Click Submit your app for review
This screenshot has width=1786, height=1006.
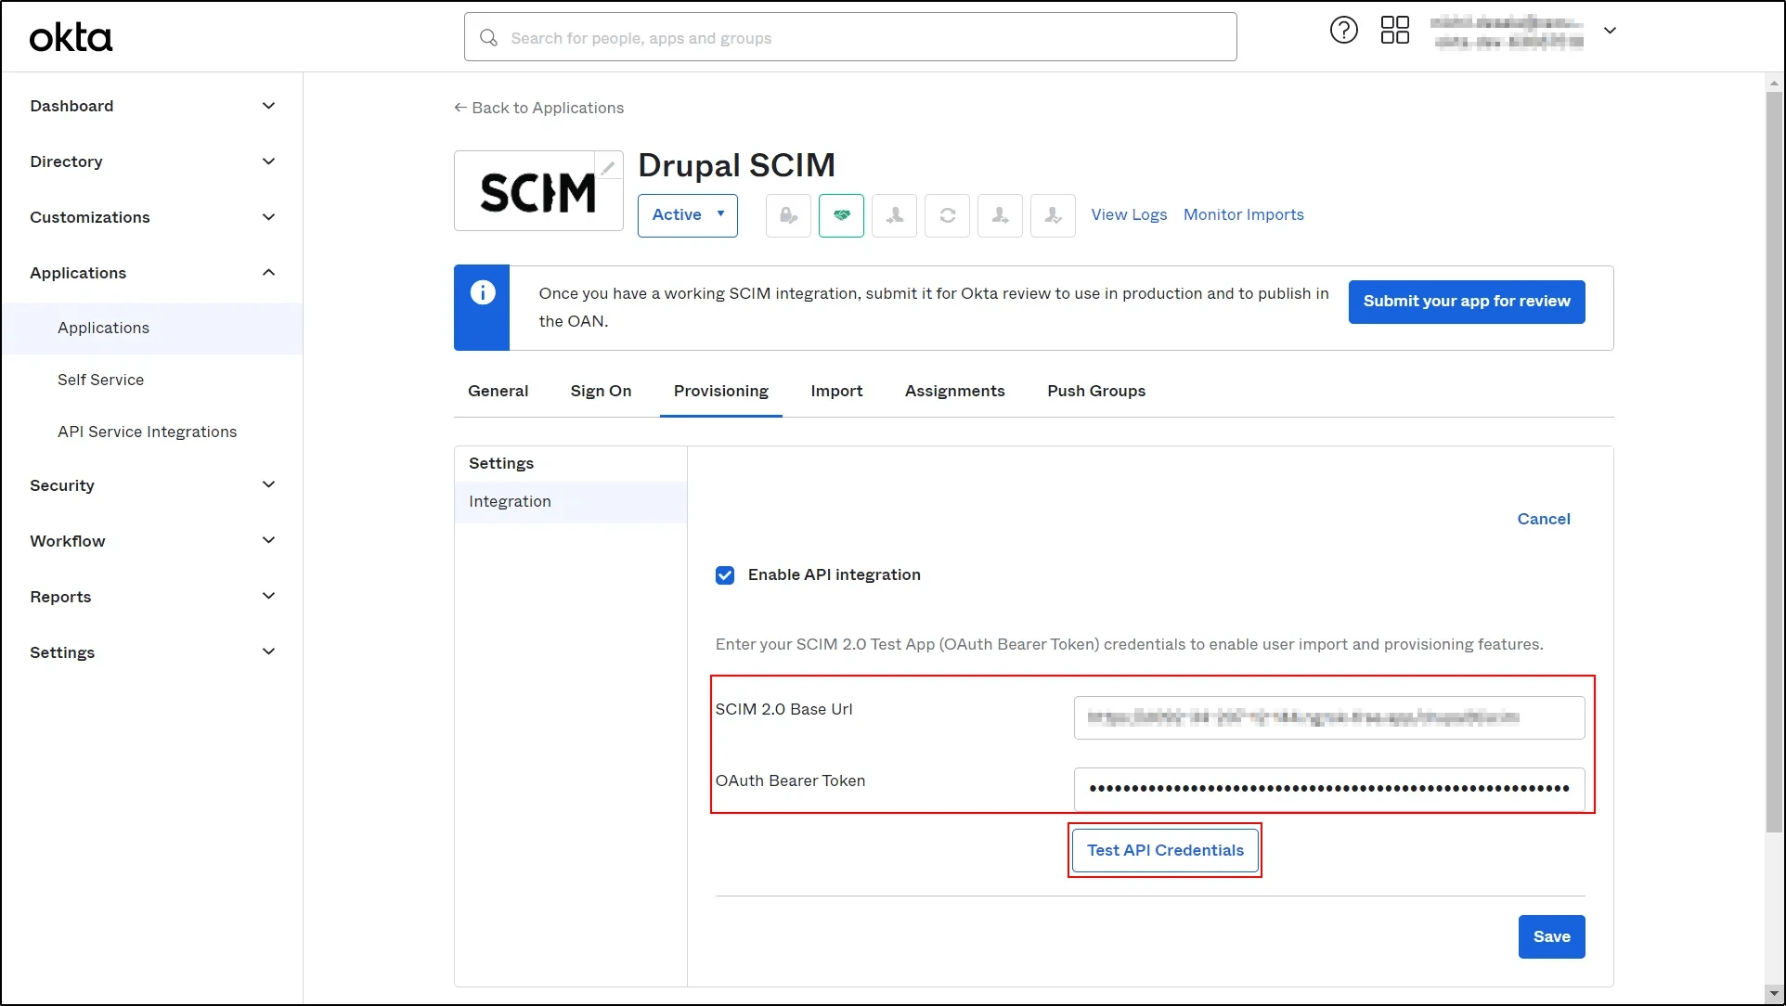1467,302
